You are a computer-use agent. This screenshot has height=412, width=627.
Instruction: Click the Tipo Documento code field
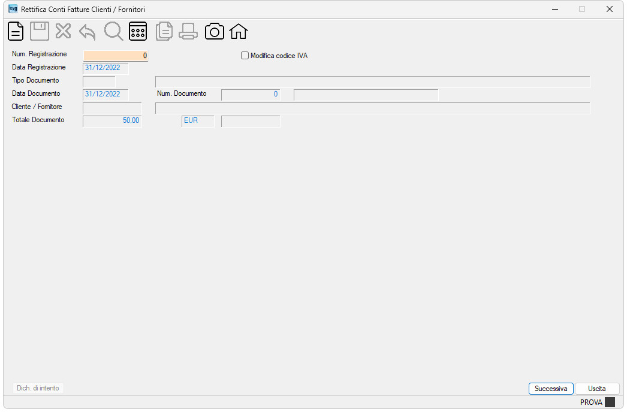coord(99,81)
